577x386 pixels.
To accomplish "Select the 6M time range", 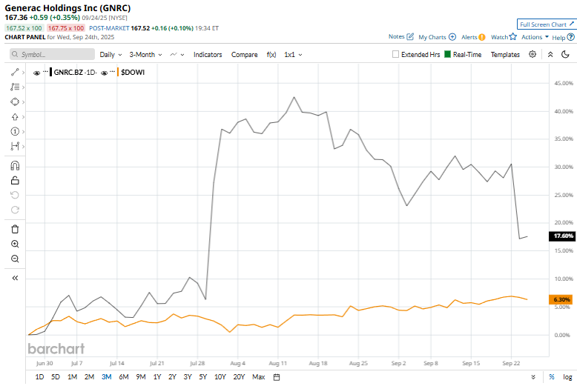I will [x=124, y=377].
